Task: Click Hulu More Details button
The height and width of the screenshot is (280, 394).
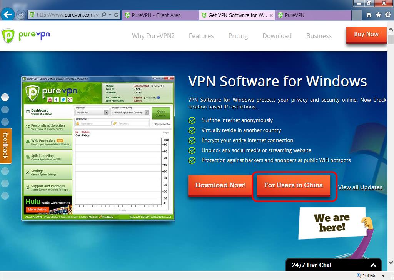Action: coord(37,210)
